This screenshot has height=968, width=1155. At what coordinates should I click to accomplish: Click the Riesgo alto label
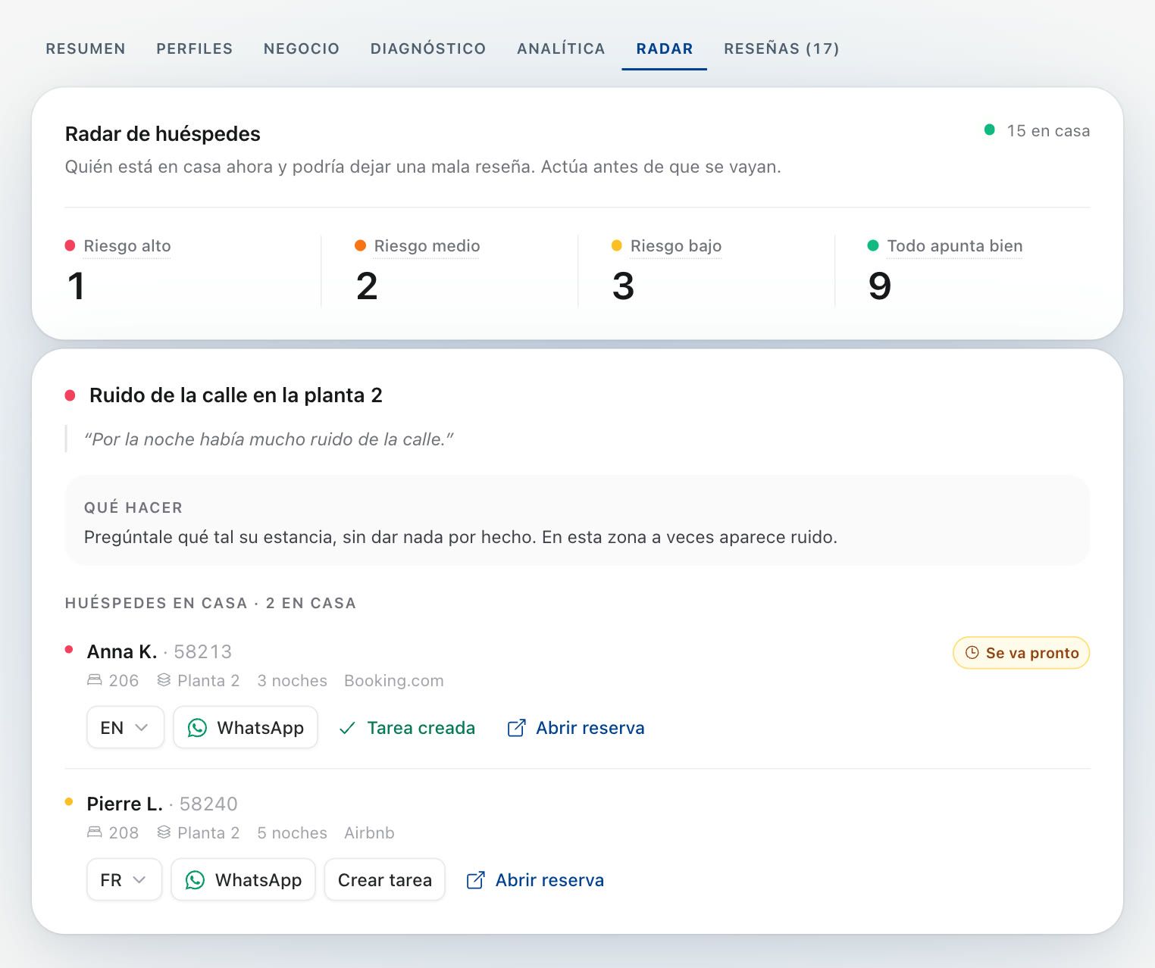(x=127, y=246)
